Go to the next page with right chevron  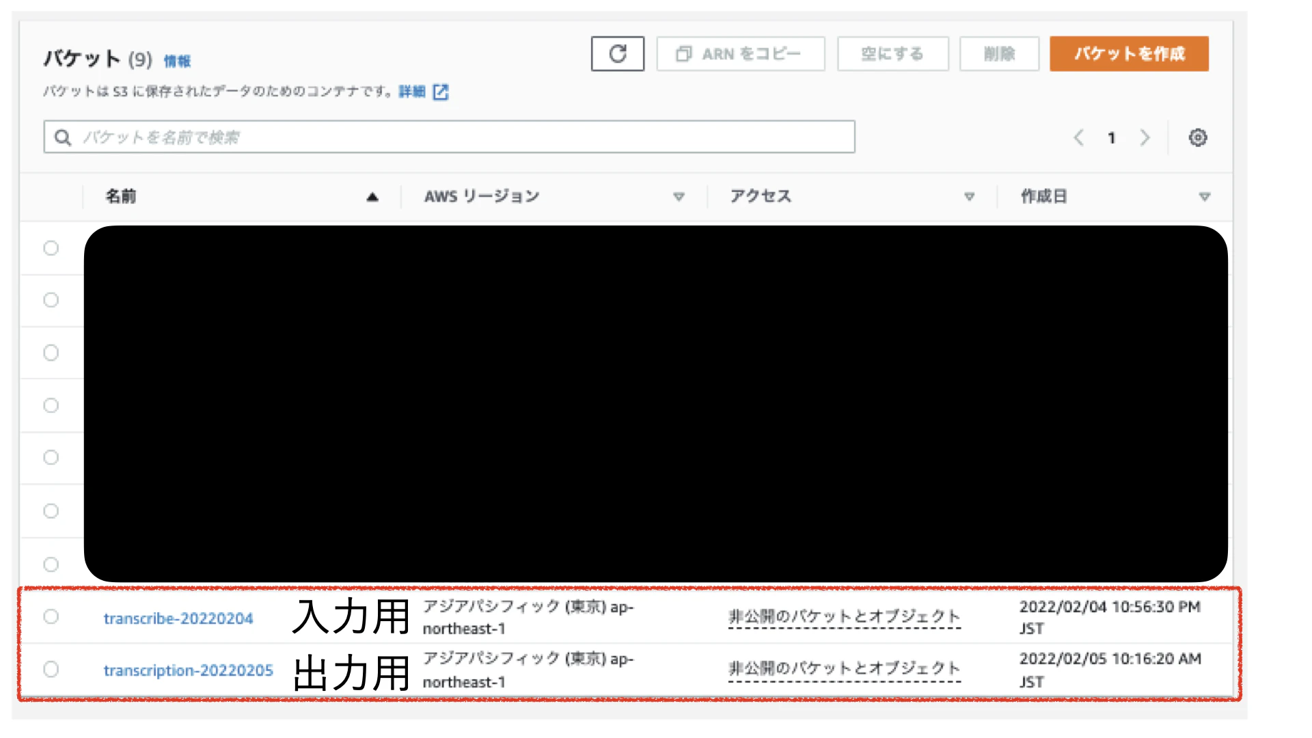[x=1145, y=137]
